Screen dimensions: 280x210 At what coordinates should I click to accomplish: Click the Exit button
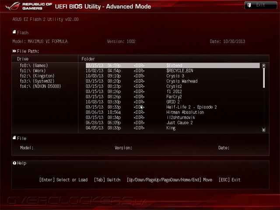pyautogui.click(x=261, y=5)
